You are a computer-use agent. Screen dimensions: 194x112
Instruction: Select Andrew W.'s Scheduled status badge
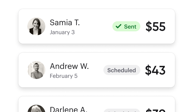click(x=122, y=70)
